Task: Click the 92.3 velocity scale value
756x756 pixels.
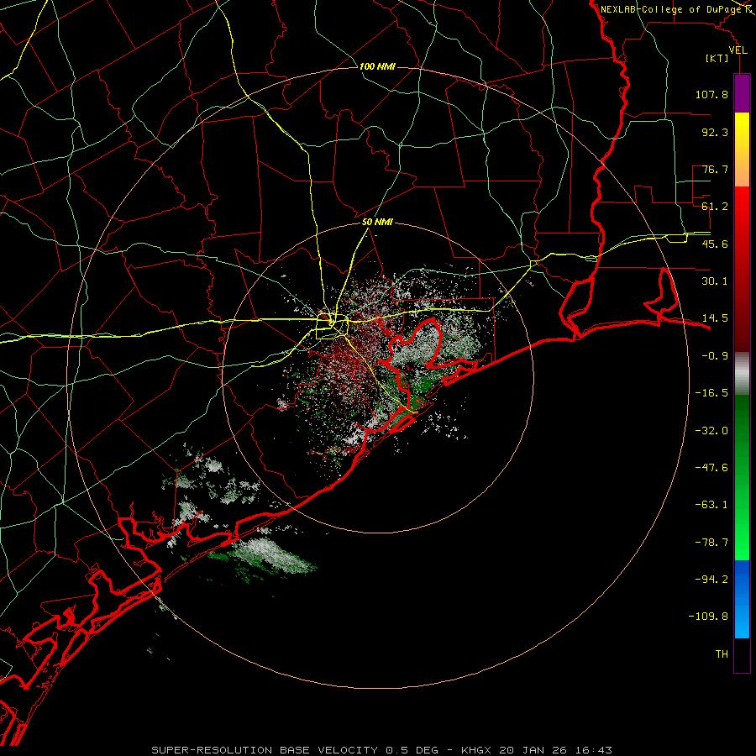Action: tap(715, 132)
